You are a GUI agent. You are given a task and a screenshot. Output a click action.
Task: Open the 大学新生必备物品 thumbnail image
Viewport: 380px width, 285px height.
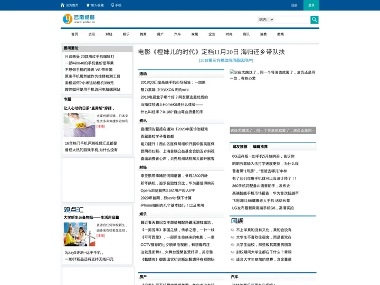click(79, 234)
